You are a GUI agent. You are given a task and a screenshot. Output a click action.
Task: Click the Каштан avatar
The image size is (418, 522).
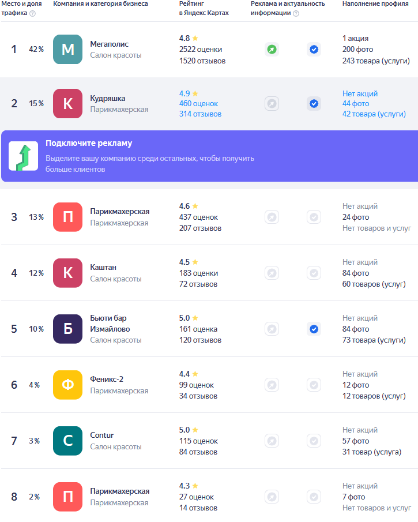point(67,273)
